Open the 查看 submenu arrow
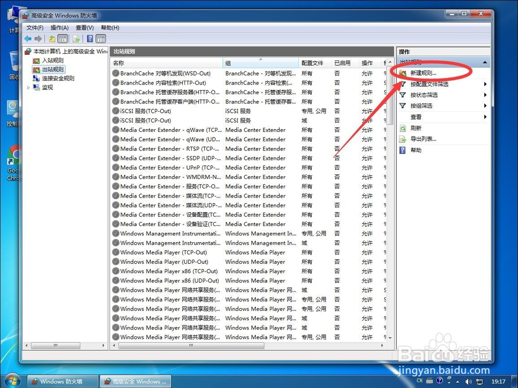The height and width of the screenshot is (388, 518). pos(485,117)
